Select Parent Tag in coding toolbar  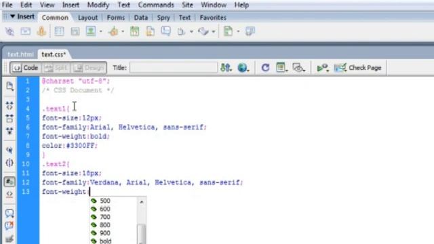pos(9,150)
